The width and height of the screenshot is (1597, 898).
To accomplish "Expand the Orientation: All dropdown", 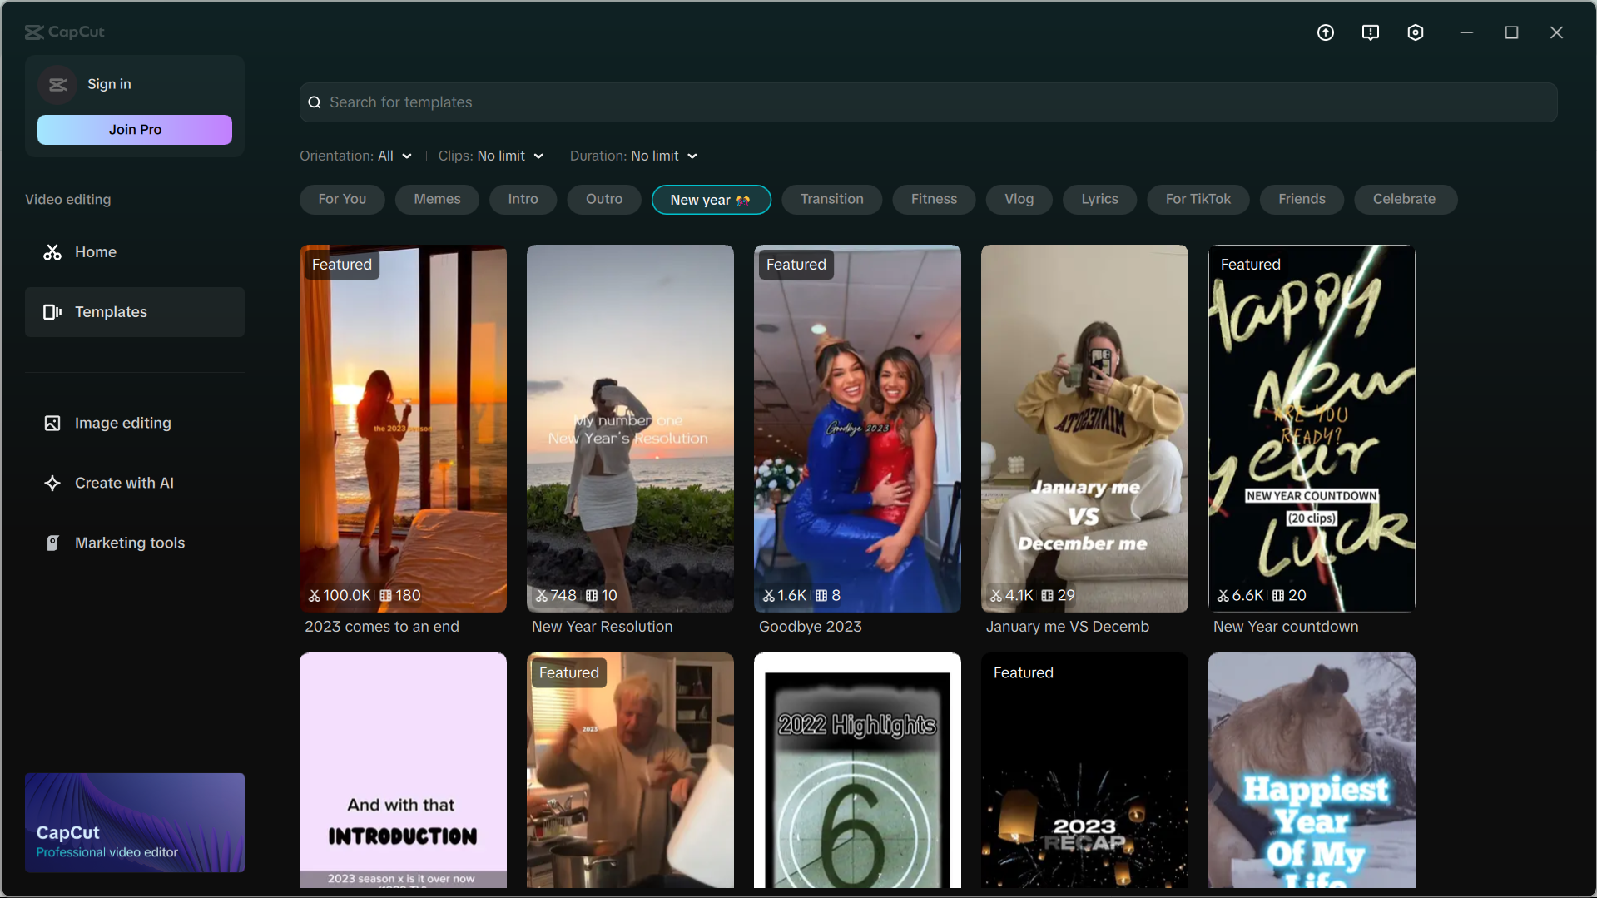I will 356,156.
